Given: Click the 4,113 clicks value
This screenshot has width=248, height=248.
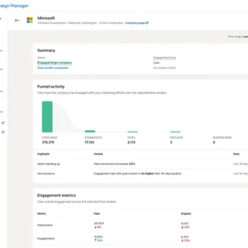Looking at the screenshot, I should tap(131, 143).
